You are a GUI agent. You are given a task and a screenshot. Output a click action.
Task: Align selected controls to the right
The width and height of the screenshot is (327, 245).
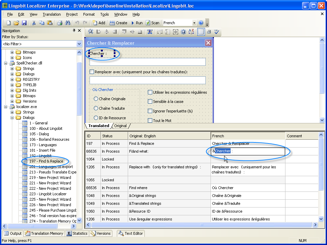tap(114, 32)
